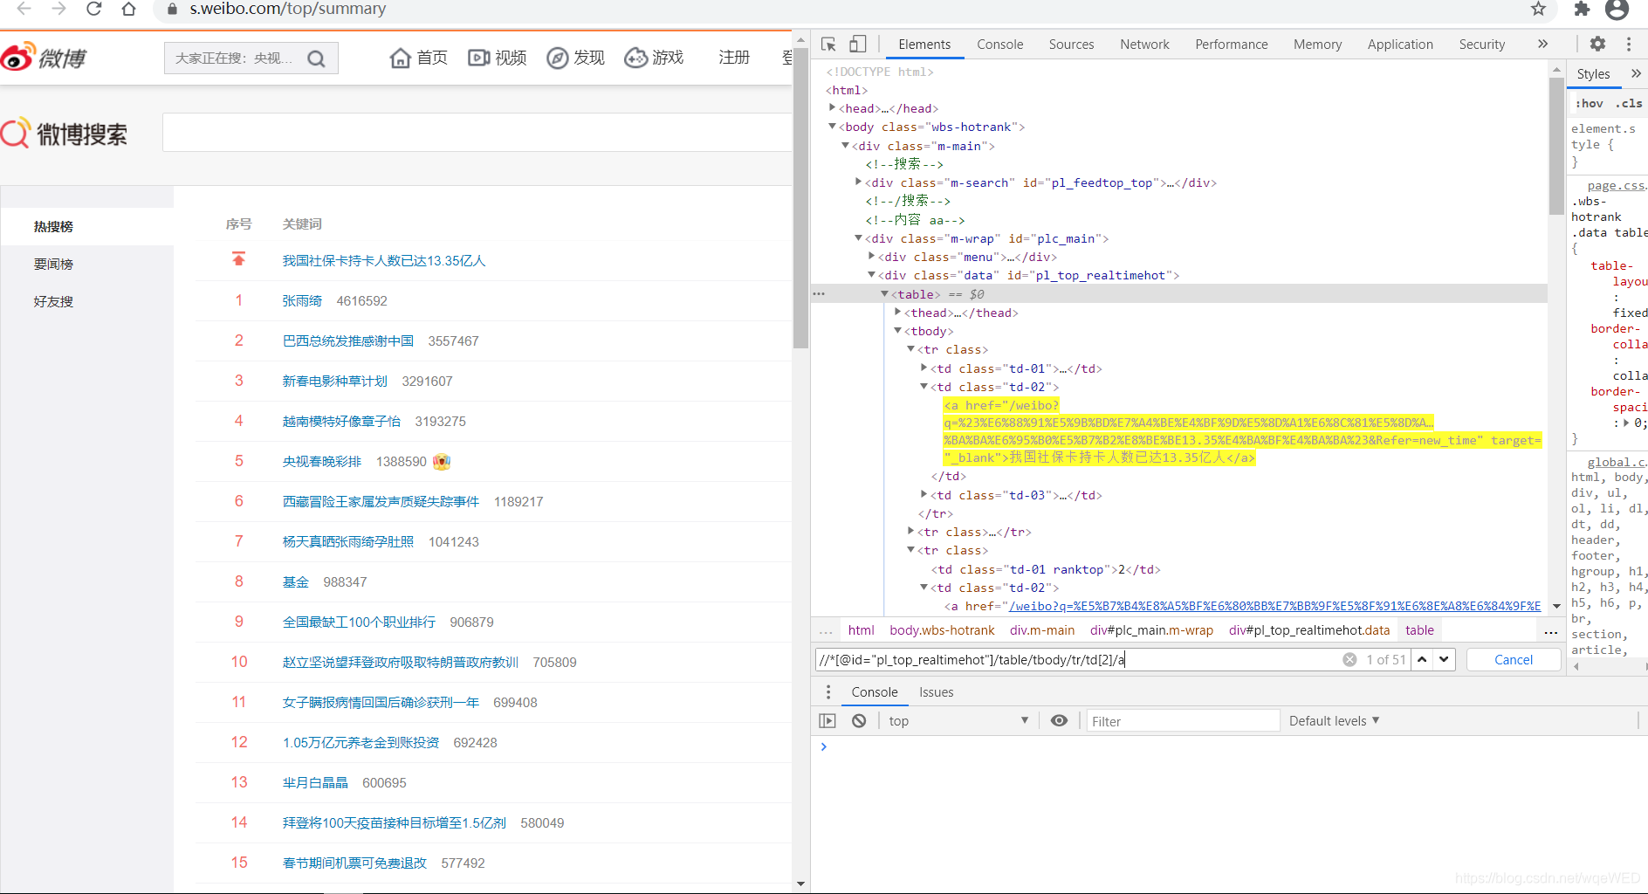Switch to the Network tab in DevTools
1648x894 pixels.
[x=1144, y=44]
